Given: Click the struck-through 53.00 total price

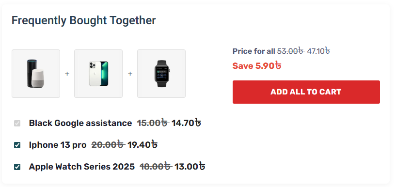Looking at the screenshot, I should pos(291,51).
